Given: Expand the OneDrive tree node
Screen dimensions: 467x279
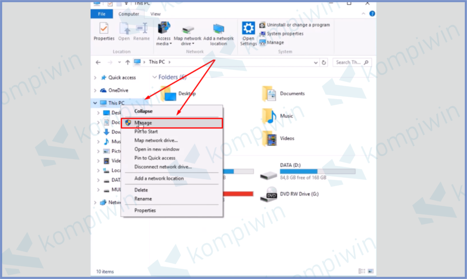Looking at the screenshot, I should 95,90.
